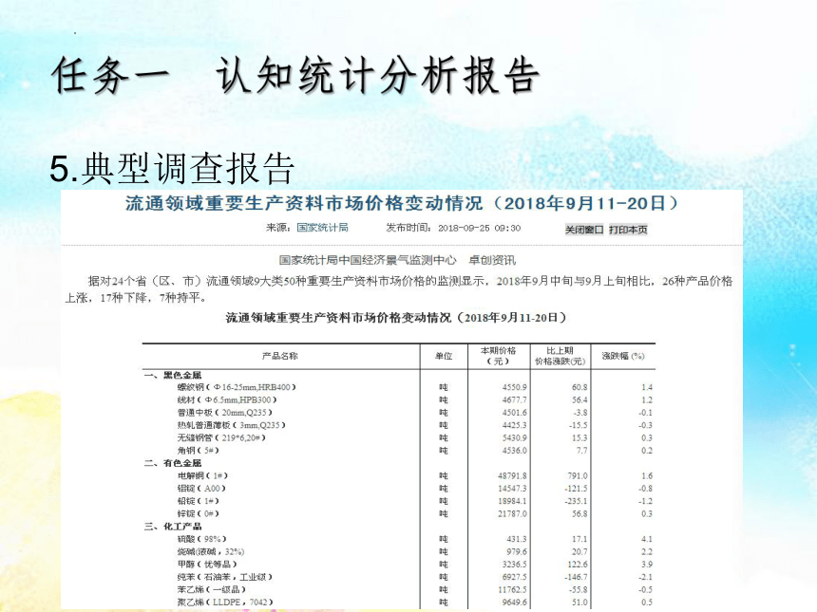This screenshot has width=817, height=612.
Task: Click the 纯苯 product name
Action: point(224,577)
